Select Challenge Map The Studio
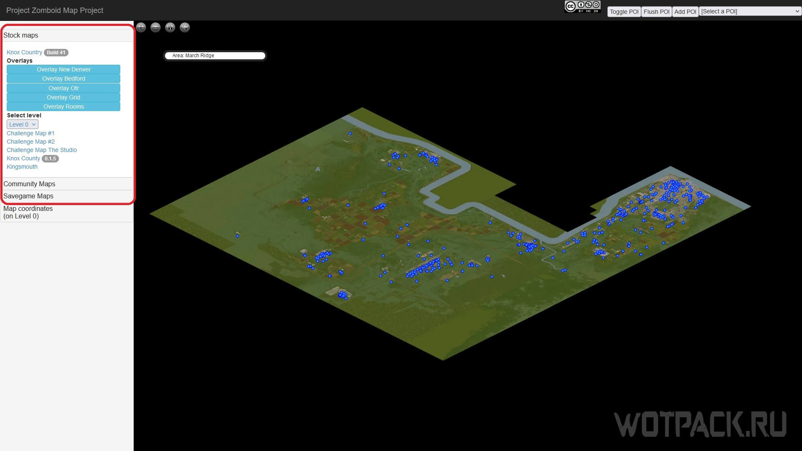802x451 pixels. point(41,150)
